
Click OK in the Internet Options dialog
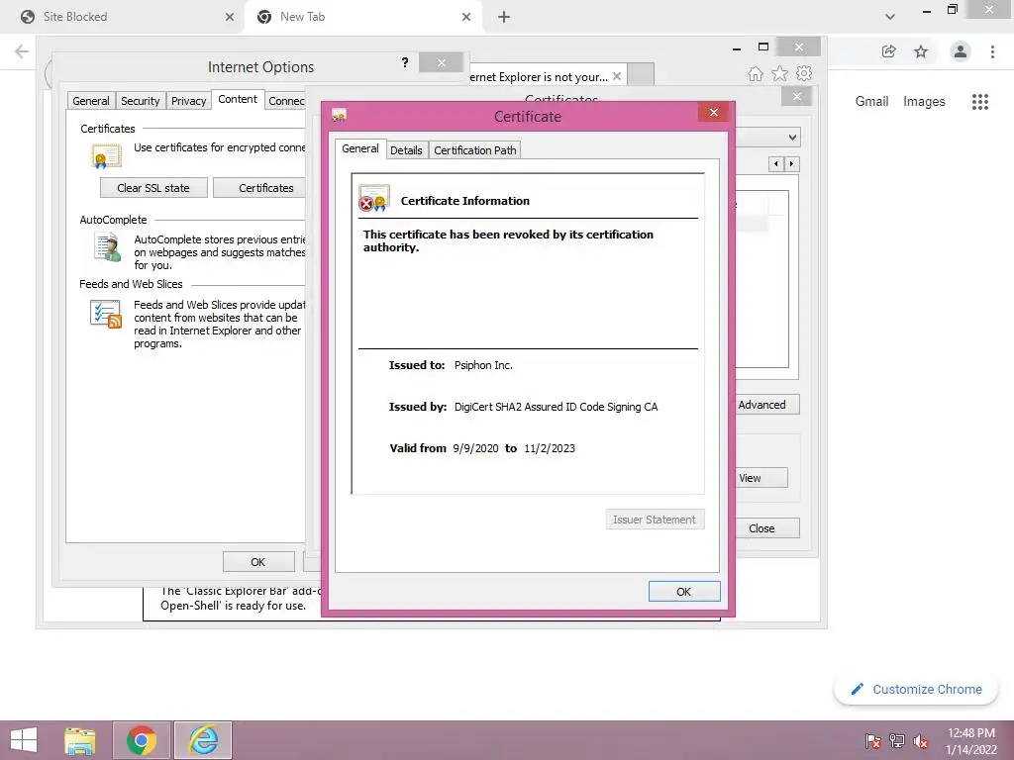258,562
